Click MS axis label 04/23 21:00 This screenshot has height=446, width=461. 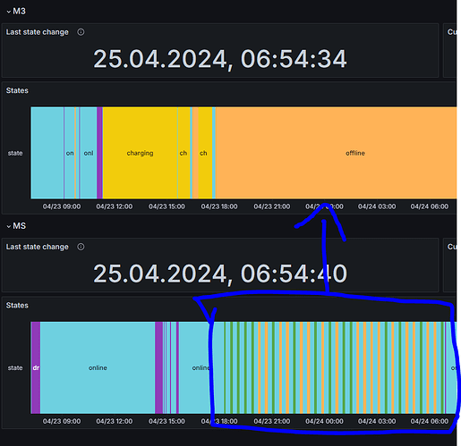tap(272, 421)
